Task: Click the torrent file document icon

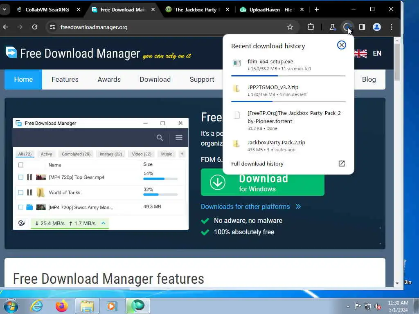Action: (x=237, y=115)
